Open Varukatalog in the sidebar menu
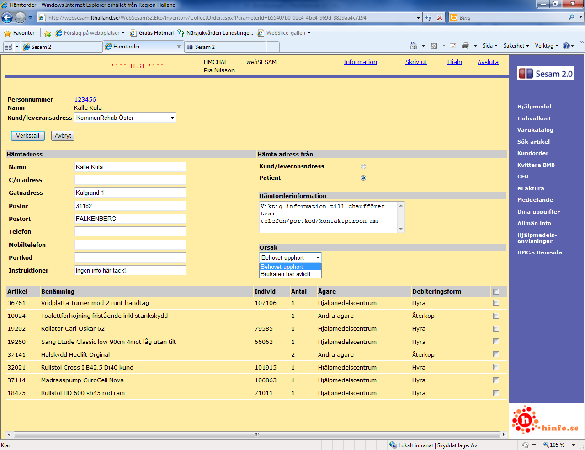 [535, 130]
